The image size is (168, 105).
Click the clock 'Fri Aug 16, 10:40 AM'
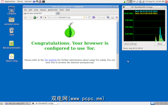(155, 2)
